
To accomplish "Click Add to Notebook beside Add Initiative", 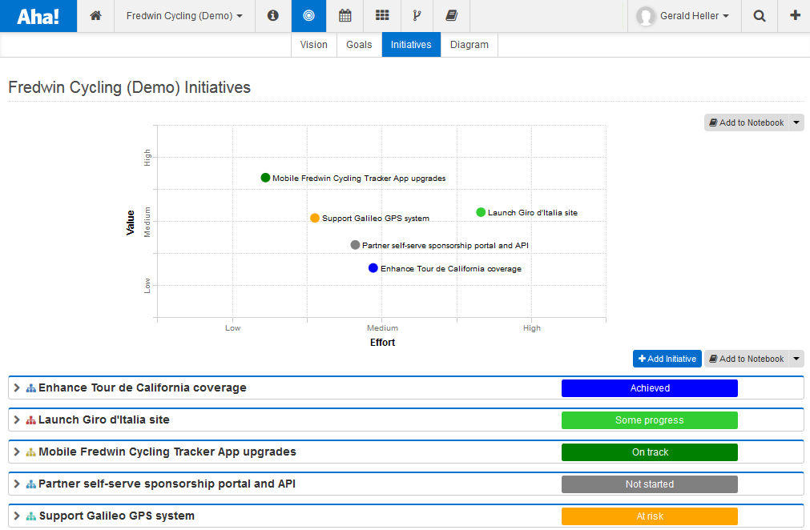I will click(x=747, y=359).
